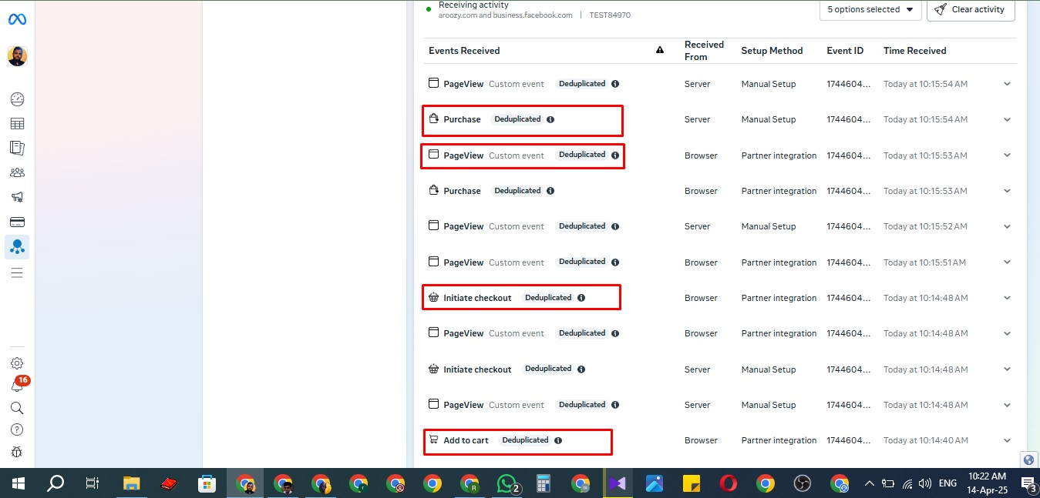Expand the Server Purchase event row chevron
Screen dimensions: 1040x498
point(1007,119)
